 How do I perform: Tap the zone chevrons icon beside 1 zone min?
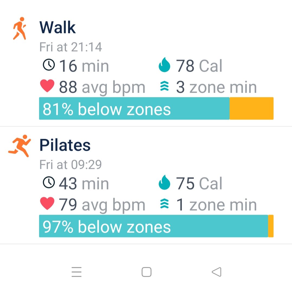pyautogui.click(x=164, y=204)
